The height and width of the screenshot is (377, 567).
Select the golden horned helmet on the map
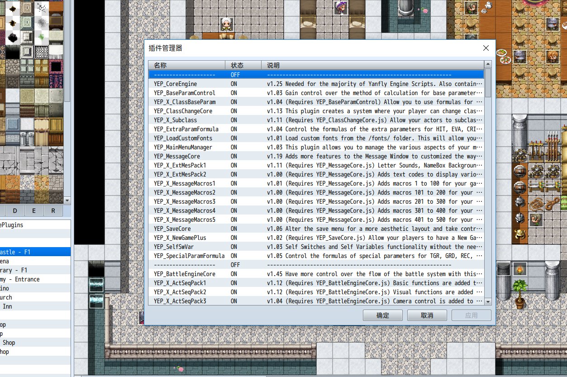(x=519, y=234)
